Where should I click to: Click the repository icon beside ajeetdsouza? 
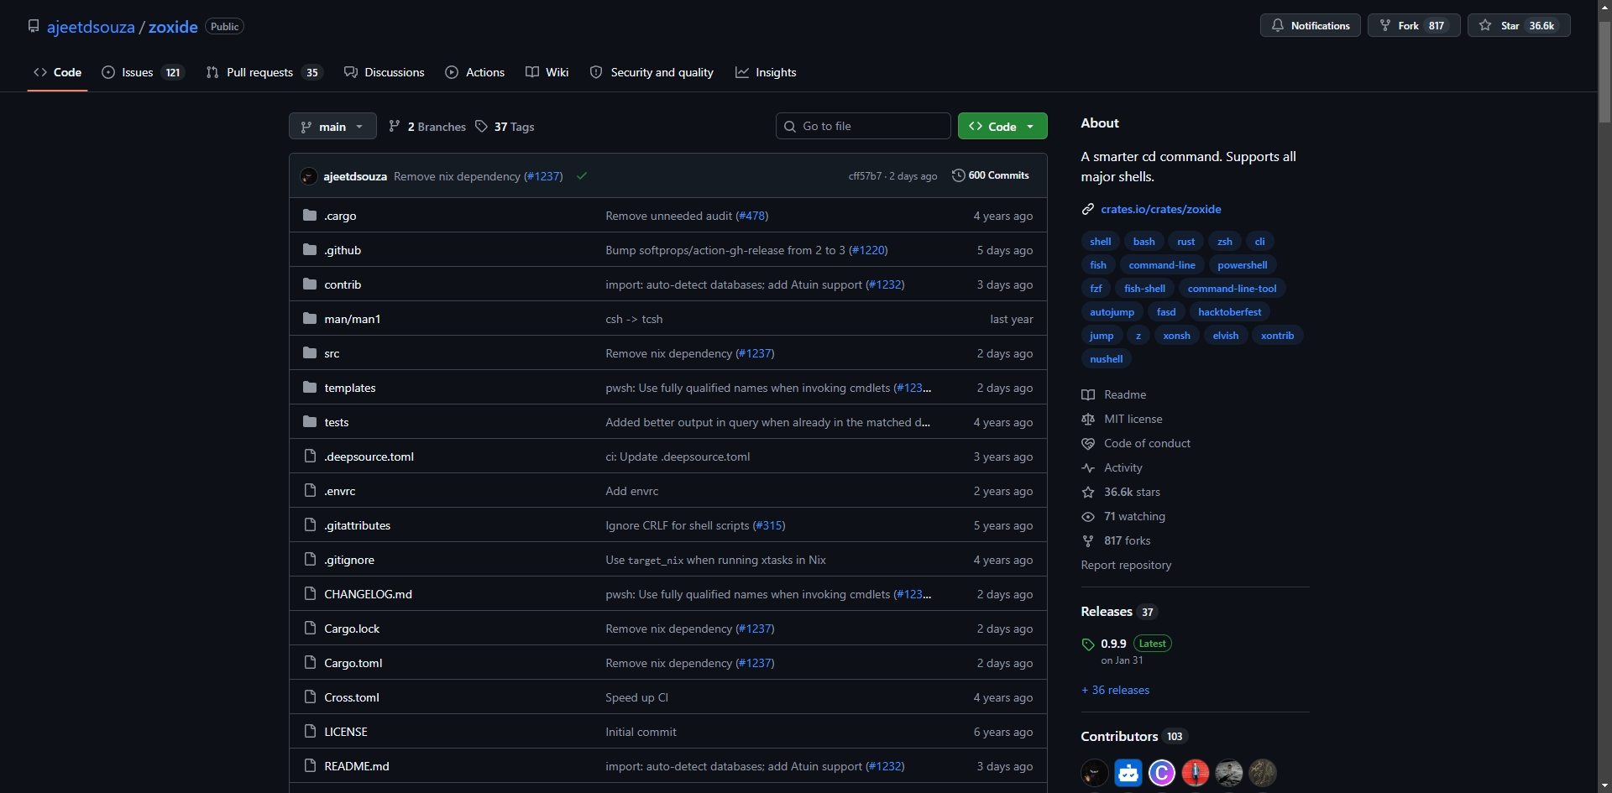[x=34, y=26]
